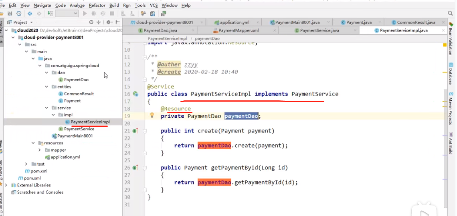Collapse the cloud-provider-payment8001 module node

tap(13, 37)
